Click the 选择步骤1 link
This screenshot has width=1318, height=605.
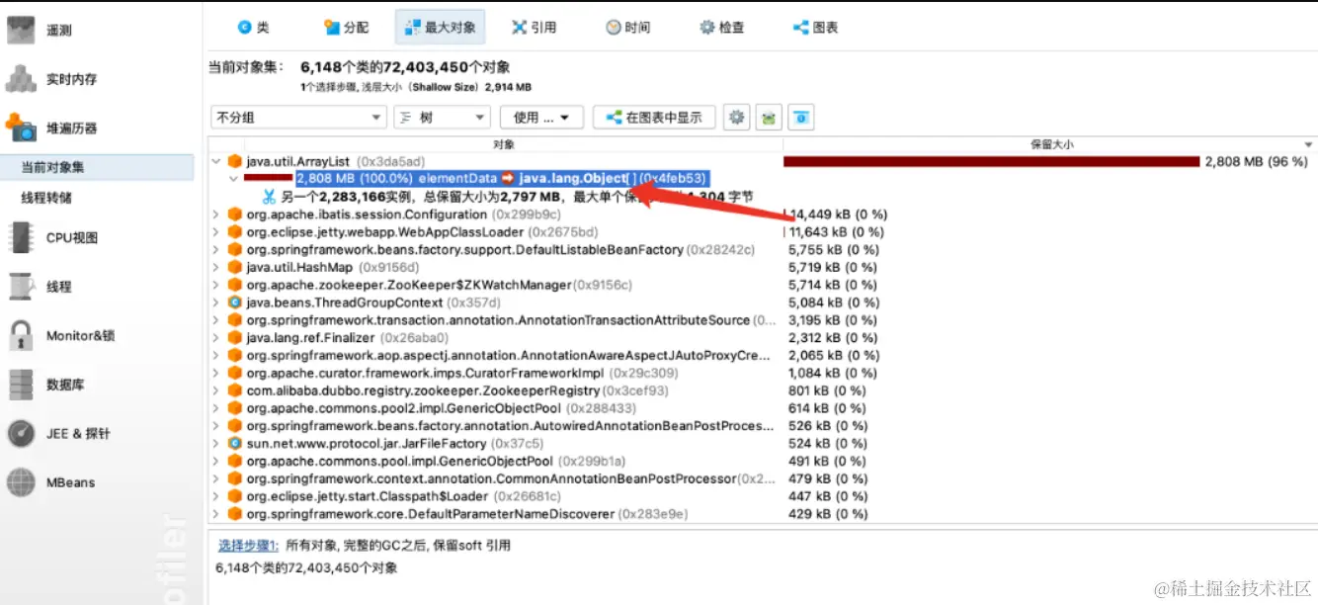click(x=249, y=546)
